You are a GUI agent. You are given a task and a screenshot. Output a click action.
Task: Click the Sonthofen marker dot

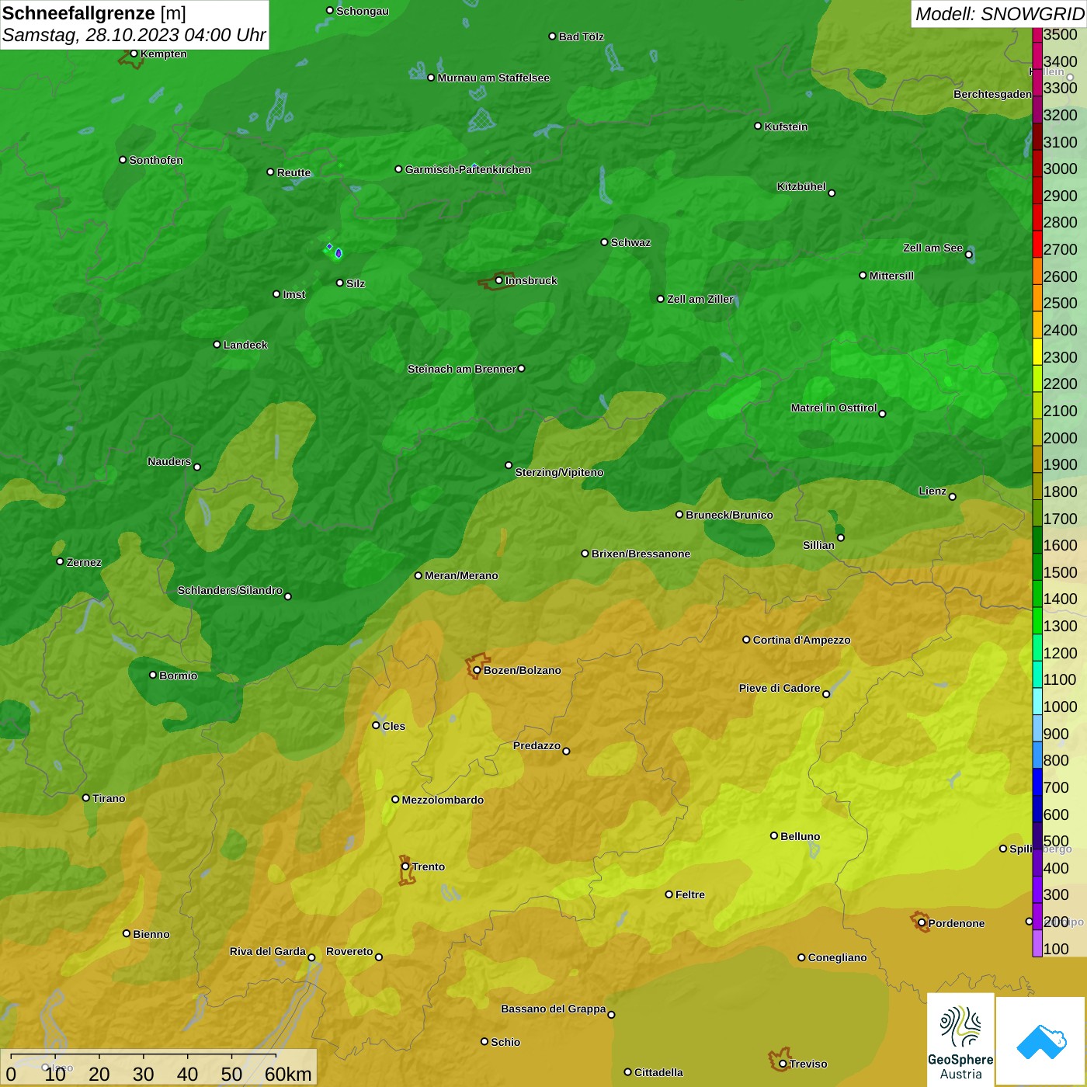click(123, 160)
